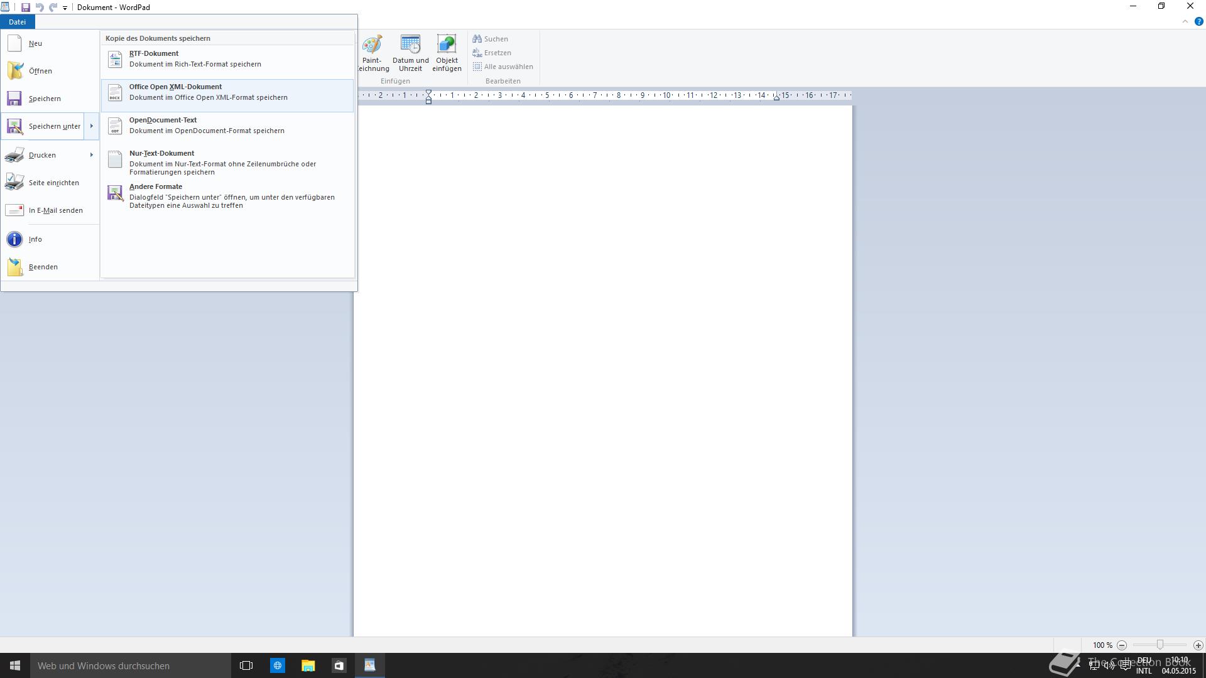Open the Datei tab
1206x678 pixels.
(17, 22)
